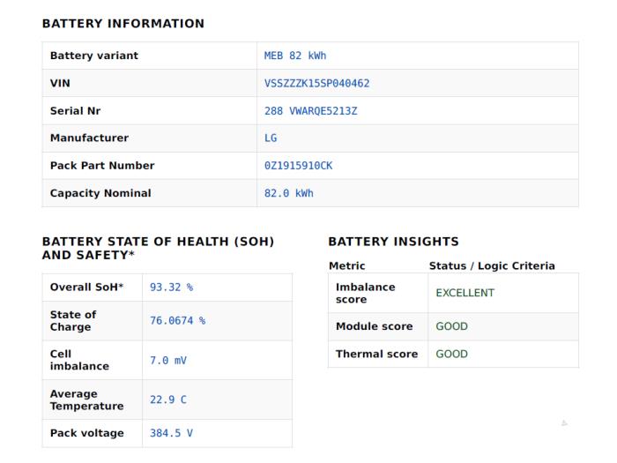Click the Metric column header
Viewport: 617px width, 463px height.
(x=347, y=265)
